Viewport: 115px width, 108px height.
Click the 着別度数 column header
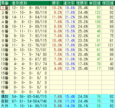(30, 3)
